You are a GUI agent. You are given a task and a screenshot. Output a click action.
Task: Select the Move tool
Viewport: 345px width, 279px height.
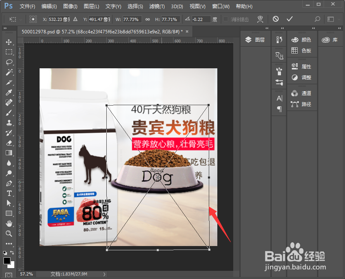[9, 42]
